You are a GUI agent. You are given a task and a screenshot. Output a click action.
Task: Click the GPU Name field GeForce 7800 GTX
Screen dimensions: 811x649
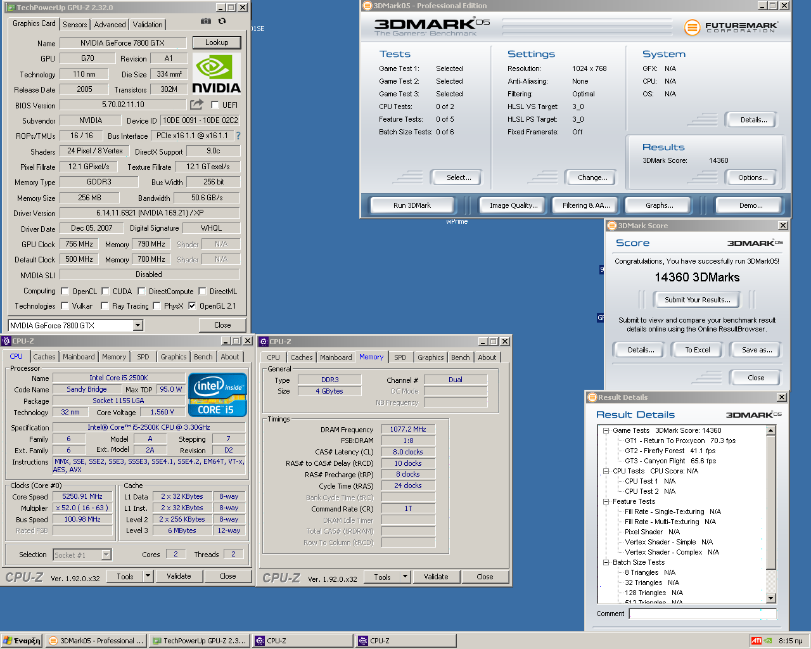pyautogui.click(x=122, y=43)
